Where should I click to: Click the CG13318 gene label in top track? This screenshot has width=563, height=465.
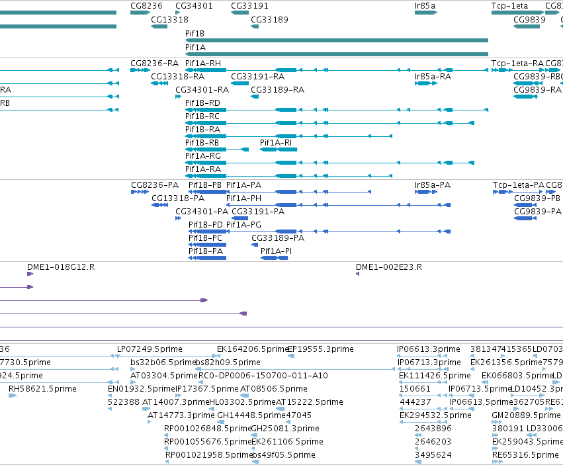pyautogui.click(x=169, y=19)
